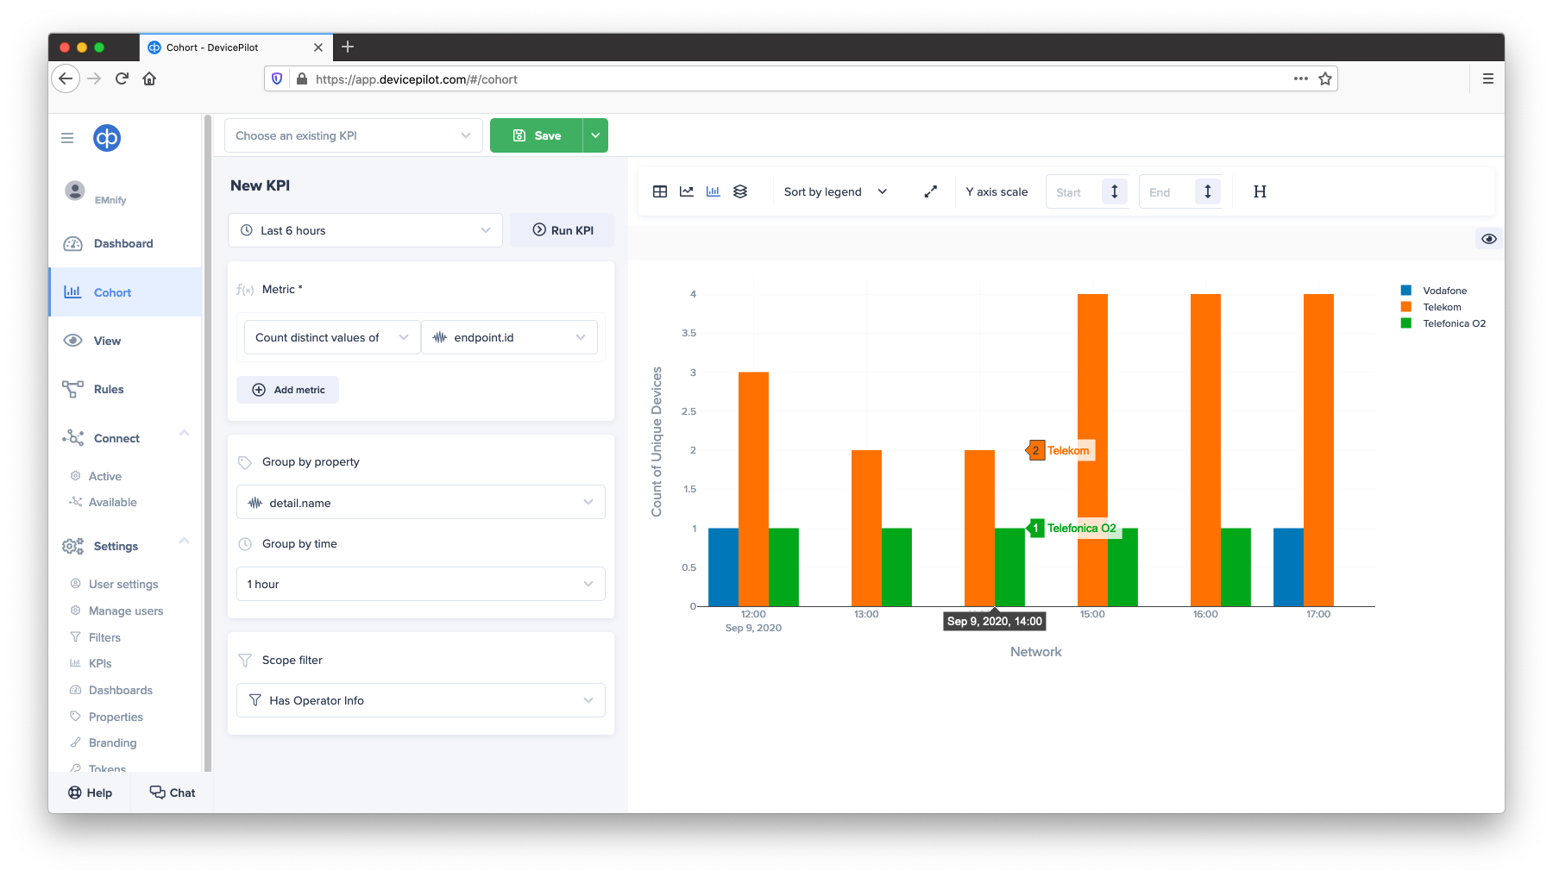
Task: Open page actions three-dots icon
Action: coord(1301,78)
